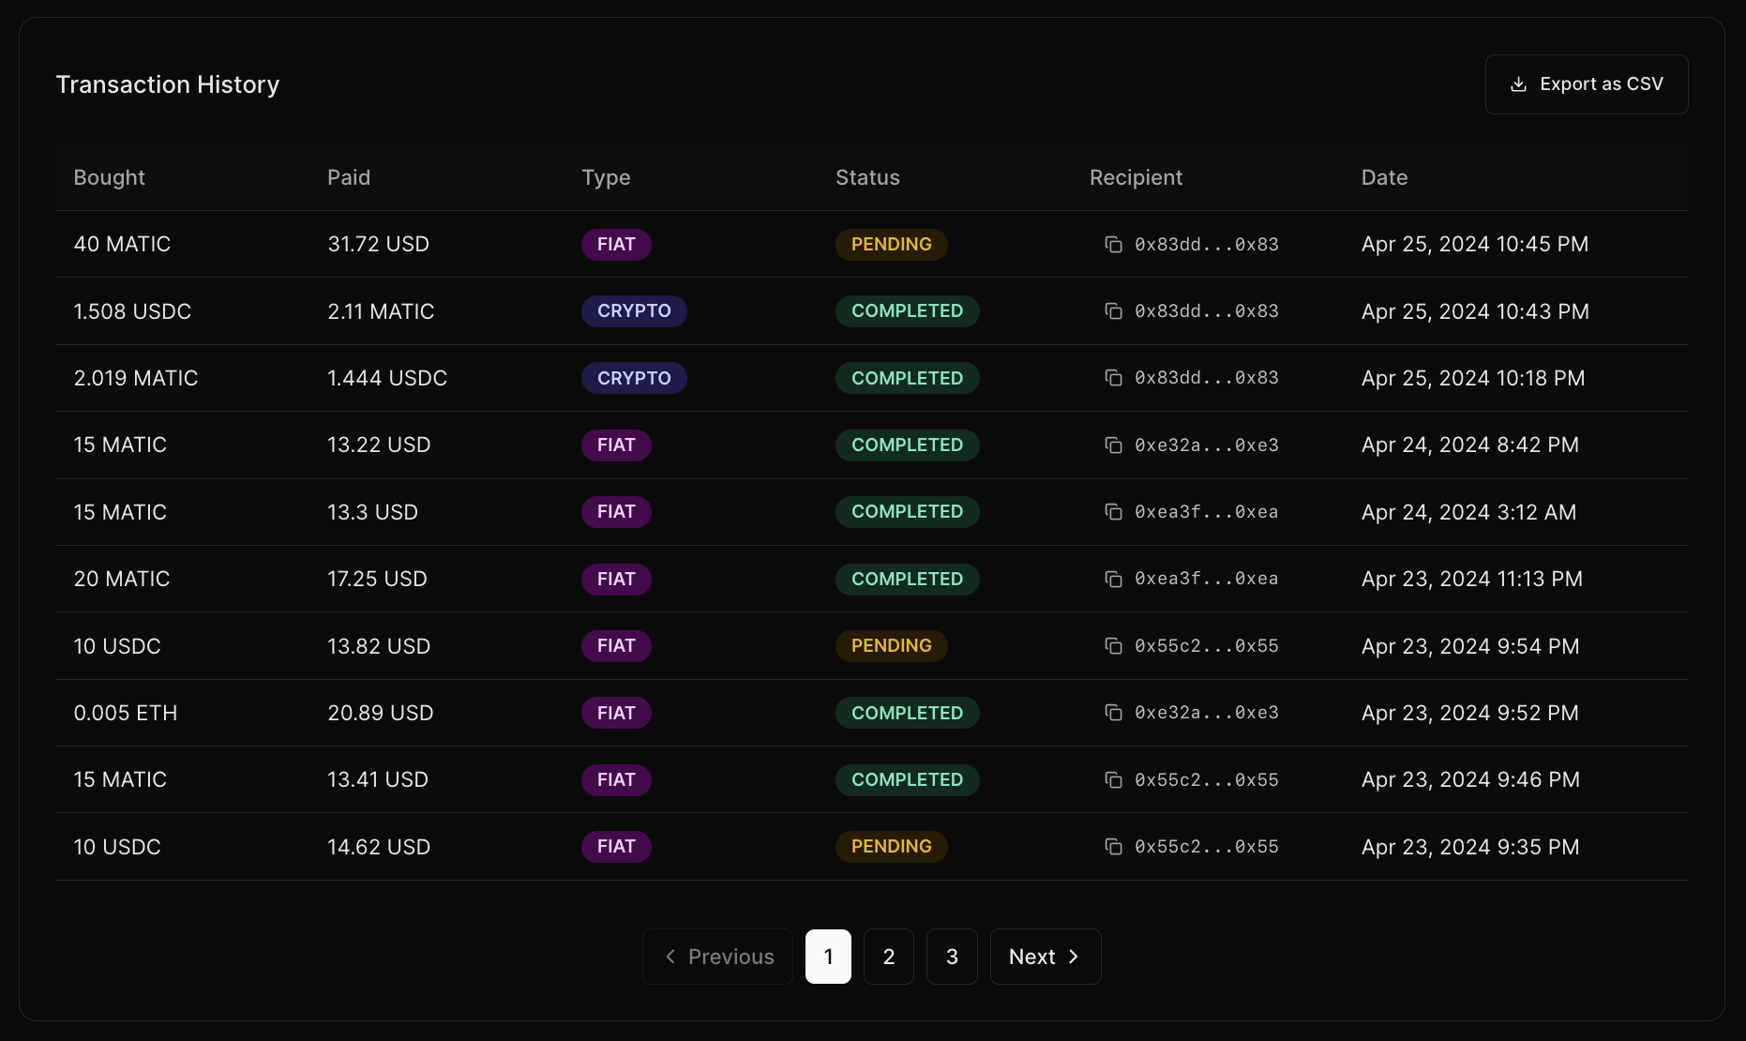
Task: Open page 2 of transaction history
Action: pos(888,957)
